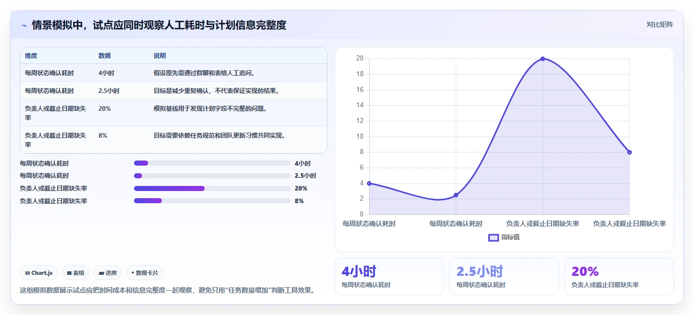Click the description 假设原先需通过群聊和表格人工追问
Screen dimensions: 694x315
204,73
